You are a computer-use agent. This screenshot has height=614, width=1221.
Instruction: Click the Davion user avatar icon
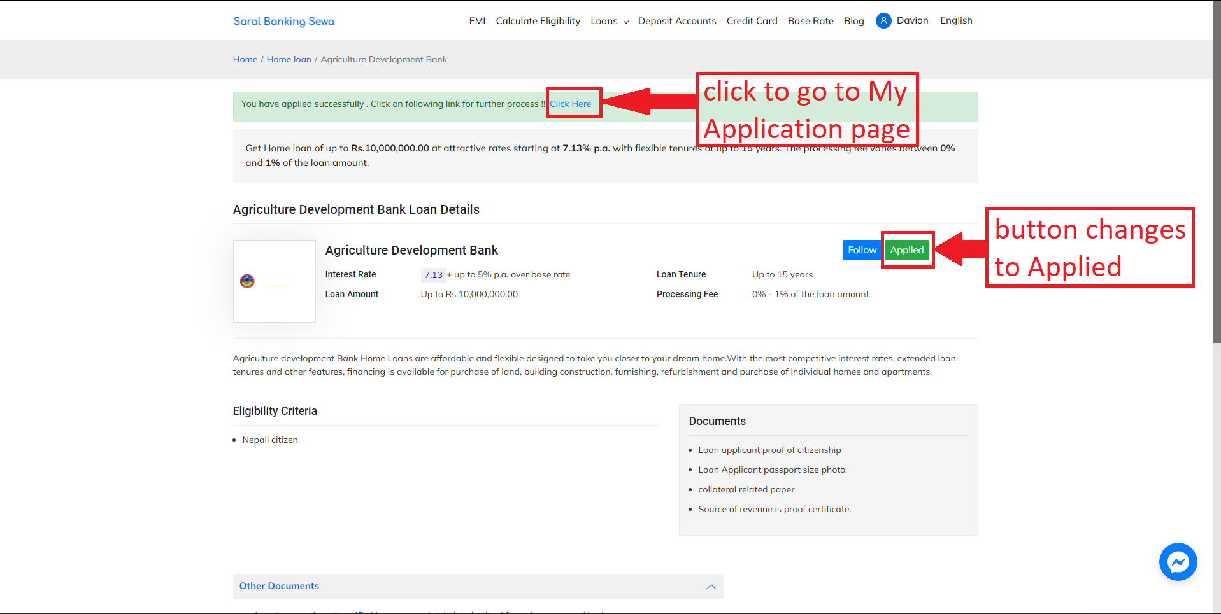[x=883, y=21]
